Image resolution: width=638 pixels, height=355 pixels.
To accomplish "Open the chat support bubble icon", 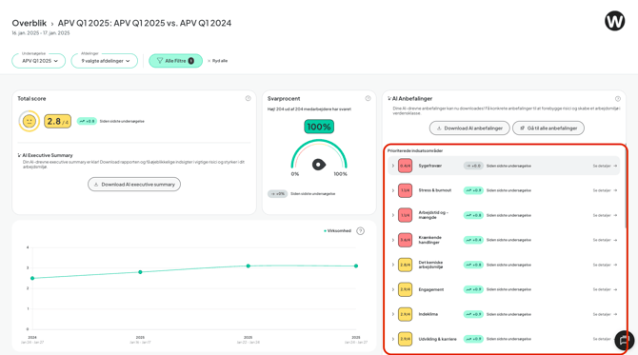I will point(624,341).
